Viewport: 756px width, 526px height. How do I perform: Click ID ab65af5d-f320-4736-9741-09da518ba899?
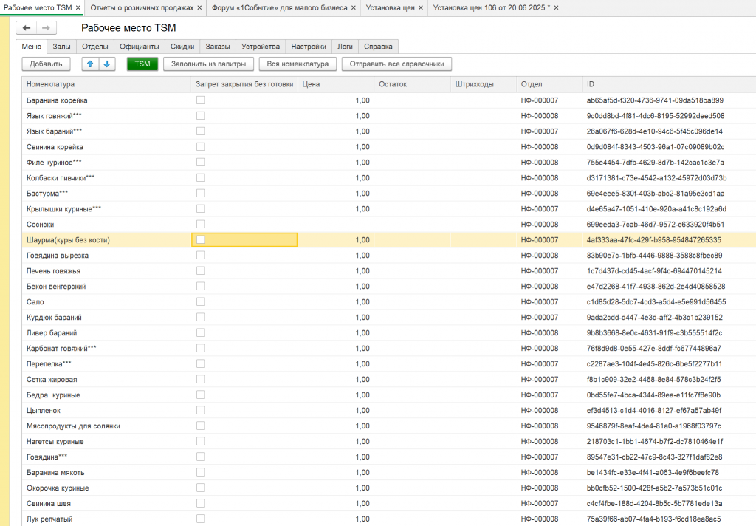pyautogui.click(x=655, y=100)
